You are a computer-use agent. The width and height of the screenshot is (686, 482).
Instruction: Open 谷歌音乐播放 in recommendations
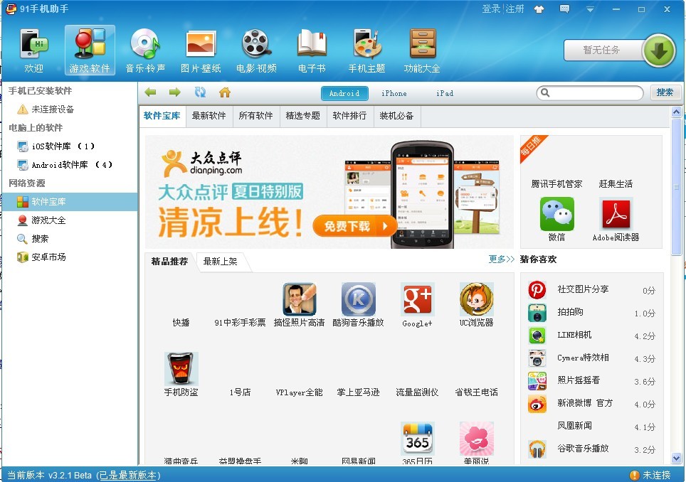point(591,449)
